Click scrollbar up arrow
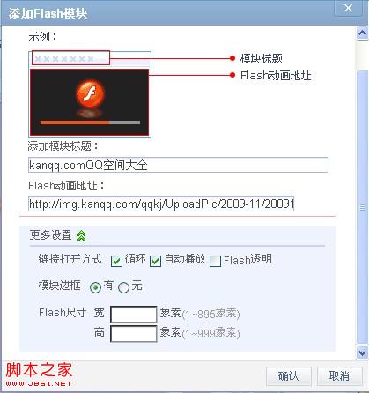Screen dimensions: 369x393 (362, 33)
